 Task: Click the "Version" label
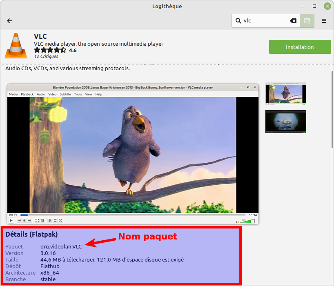[14, 253]
